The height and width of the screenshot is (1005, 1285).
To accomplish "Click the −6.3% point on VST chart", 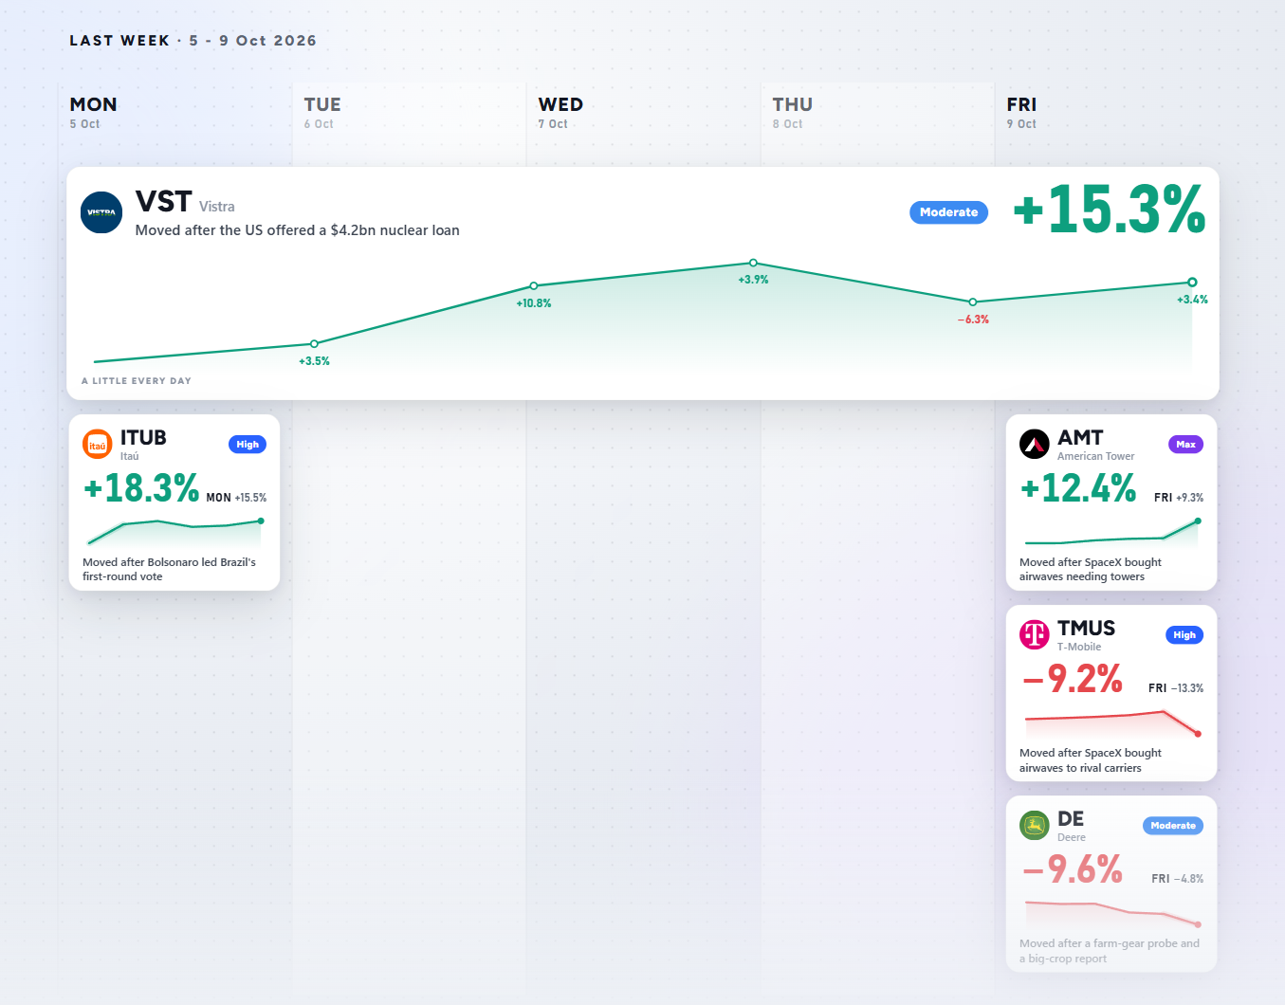I will point(973,302).
